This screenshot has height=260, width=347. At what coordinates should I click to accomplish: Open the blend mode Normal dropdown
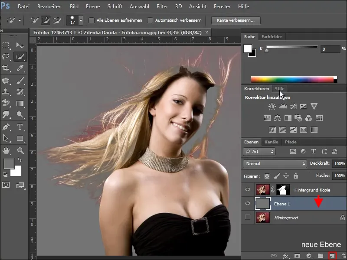coord(275,164)
